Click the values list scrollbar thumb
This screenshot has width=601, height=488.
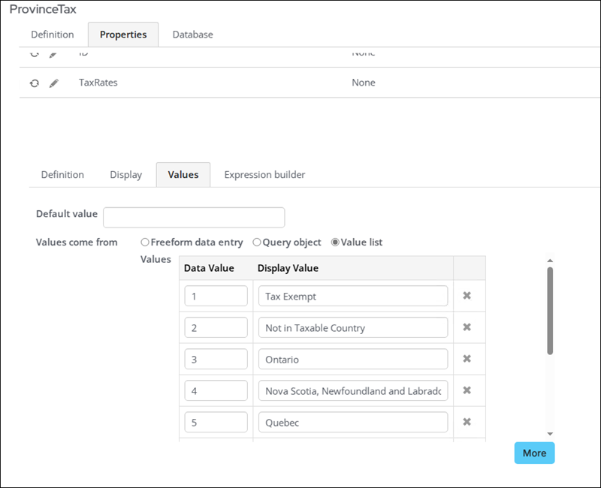(550, 311)
